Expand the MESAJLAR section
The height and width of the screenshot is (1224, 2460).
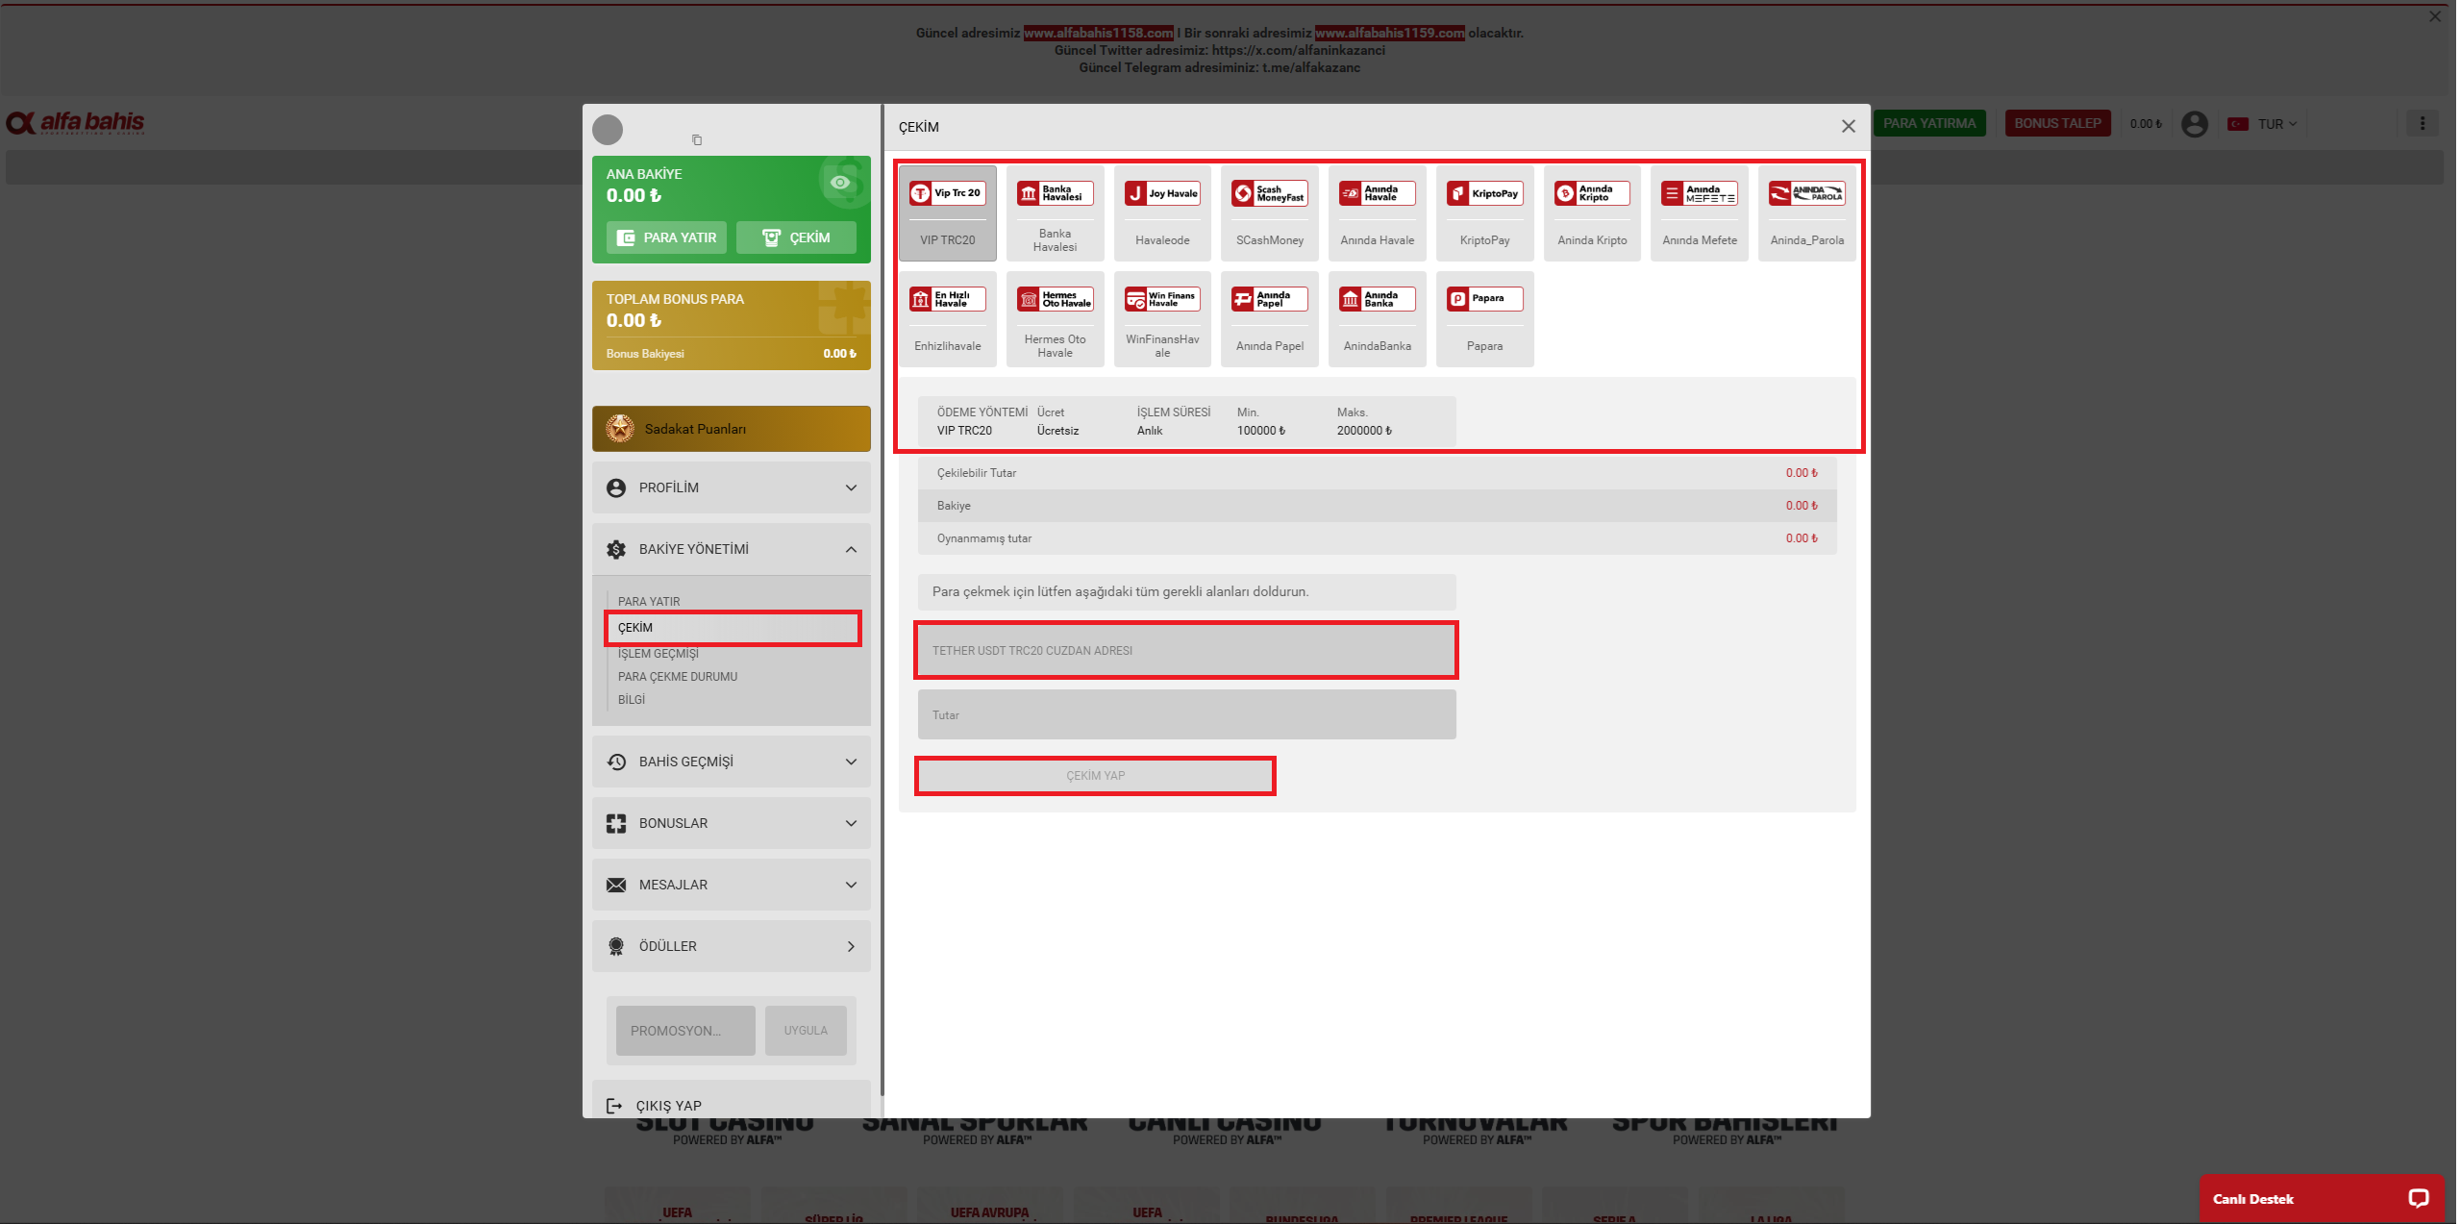[x=732, y=885]
